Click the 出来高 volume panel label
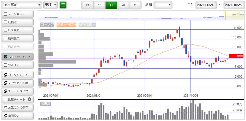Screen dimensions: 246x121 point(45,104)
